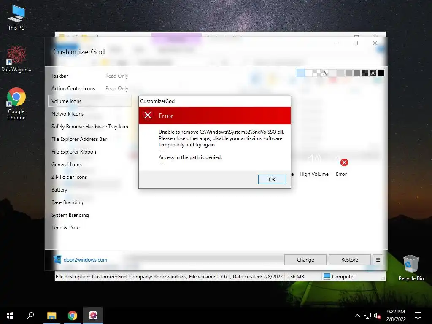Pick the solid black background swatch
The image size is (432, 324).
click(x=381, y=73)
